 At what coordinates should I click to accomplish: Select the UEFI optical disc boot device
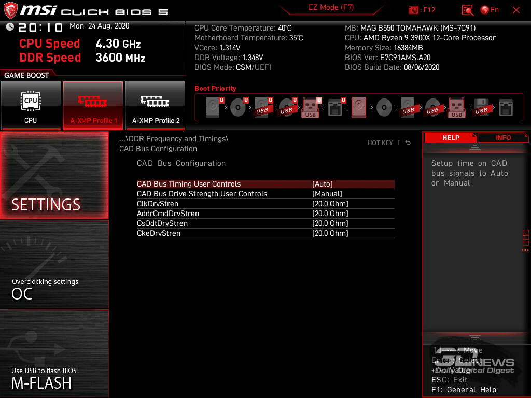pyautogui.click(x=237, y=107)
